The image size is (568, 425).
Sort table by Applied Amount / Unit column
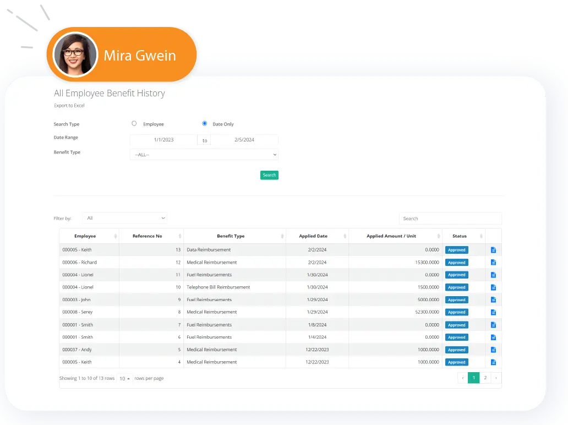click(395, 236)
